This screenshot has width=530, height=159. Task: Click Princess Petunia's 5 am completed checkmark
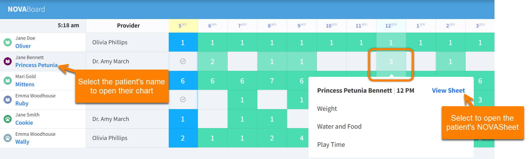pyautogui.click(x=183, y=61)
